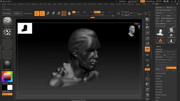Toggle Edit mode button
Image resolution: width=180 pixels, height=101 pixels.
(x=37, y=13)
